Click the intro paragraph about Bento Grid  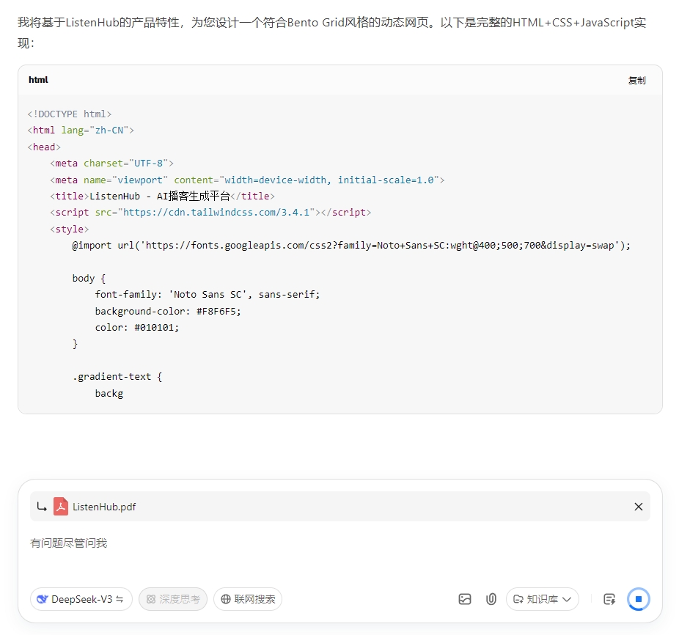pyautogui.click(x=331, y=32)
